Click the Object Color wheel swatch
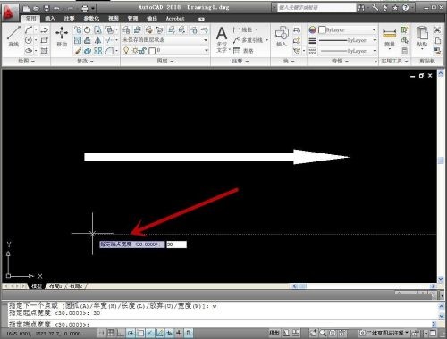Screen dimensions: 447x339 312,29
